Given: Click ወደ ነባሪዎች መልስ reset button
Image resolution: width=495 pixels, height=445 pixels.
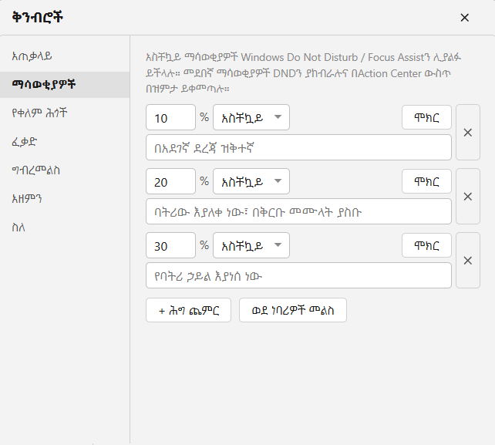Looking at the screenshot, I should pos(293,310).
